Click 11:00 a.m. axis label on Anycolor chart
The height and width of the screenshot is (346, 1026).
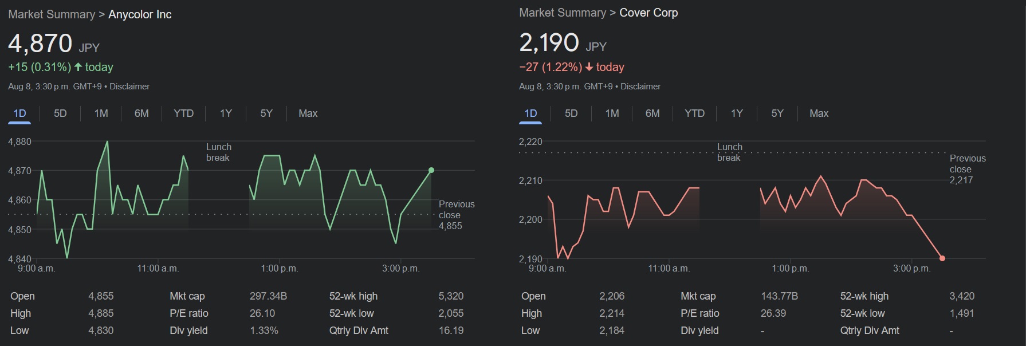[158, 268]
